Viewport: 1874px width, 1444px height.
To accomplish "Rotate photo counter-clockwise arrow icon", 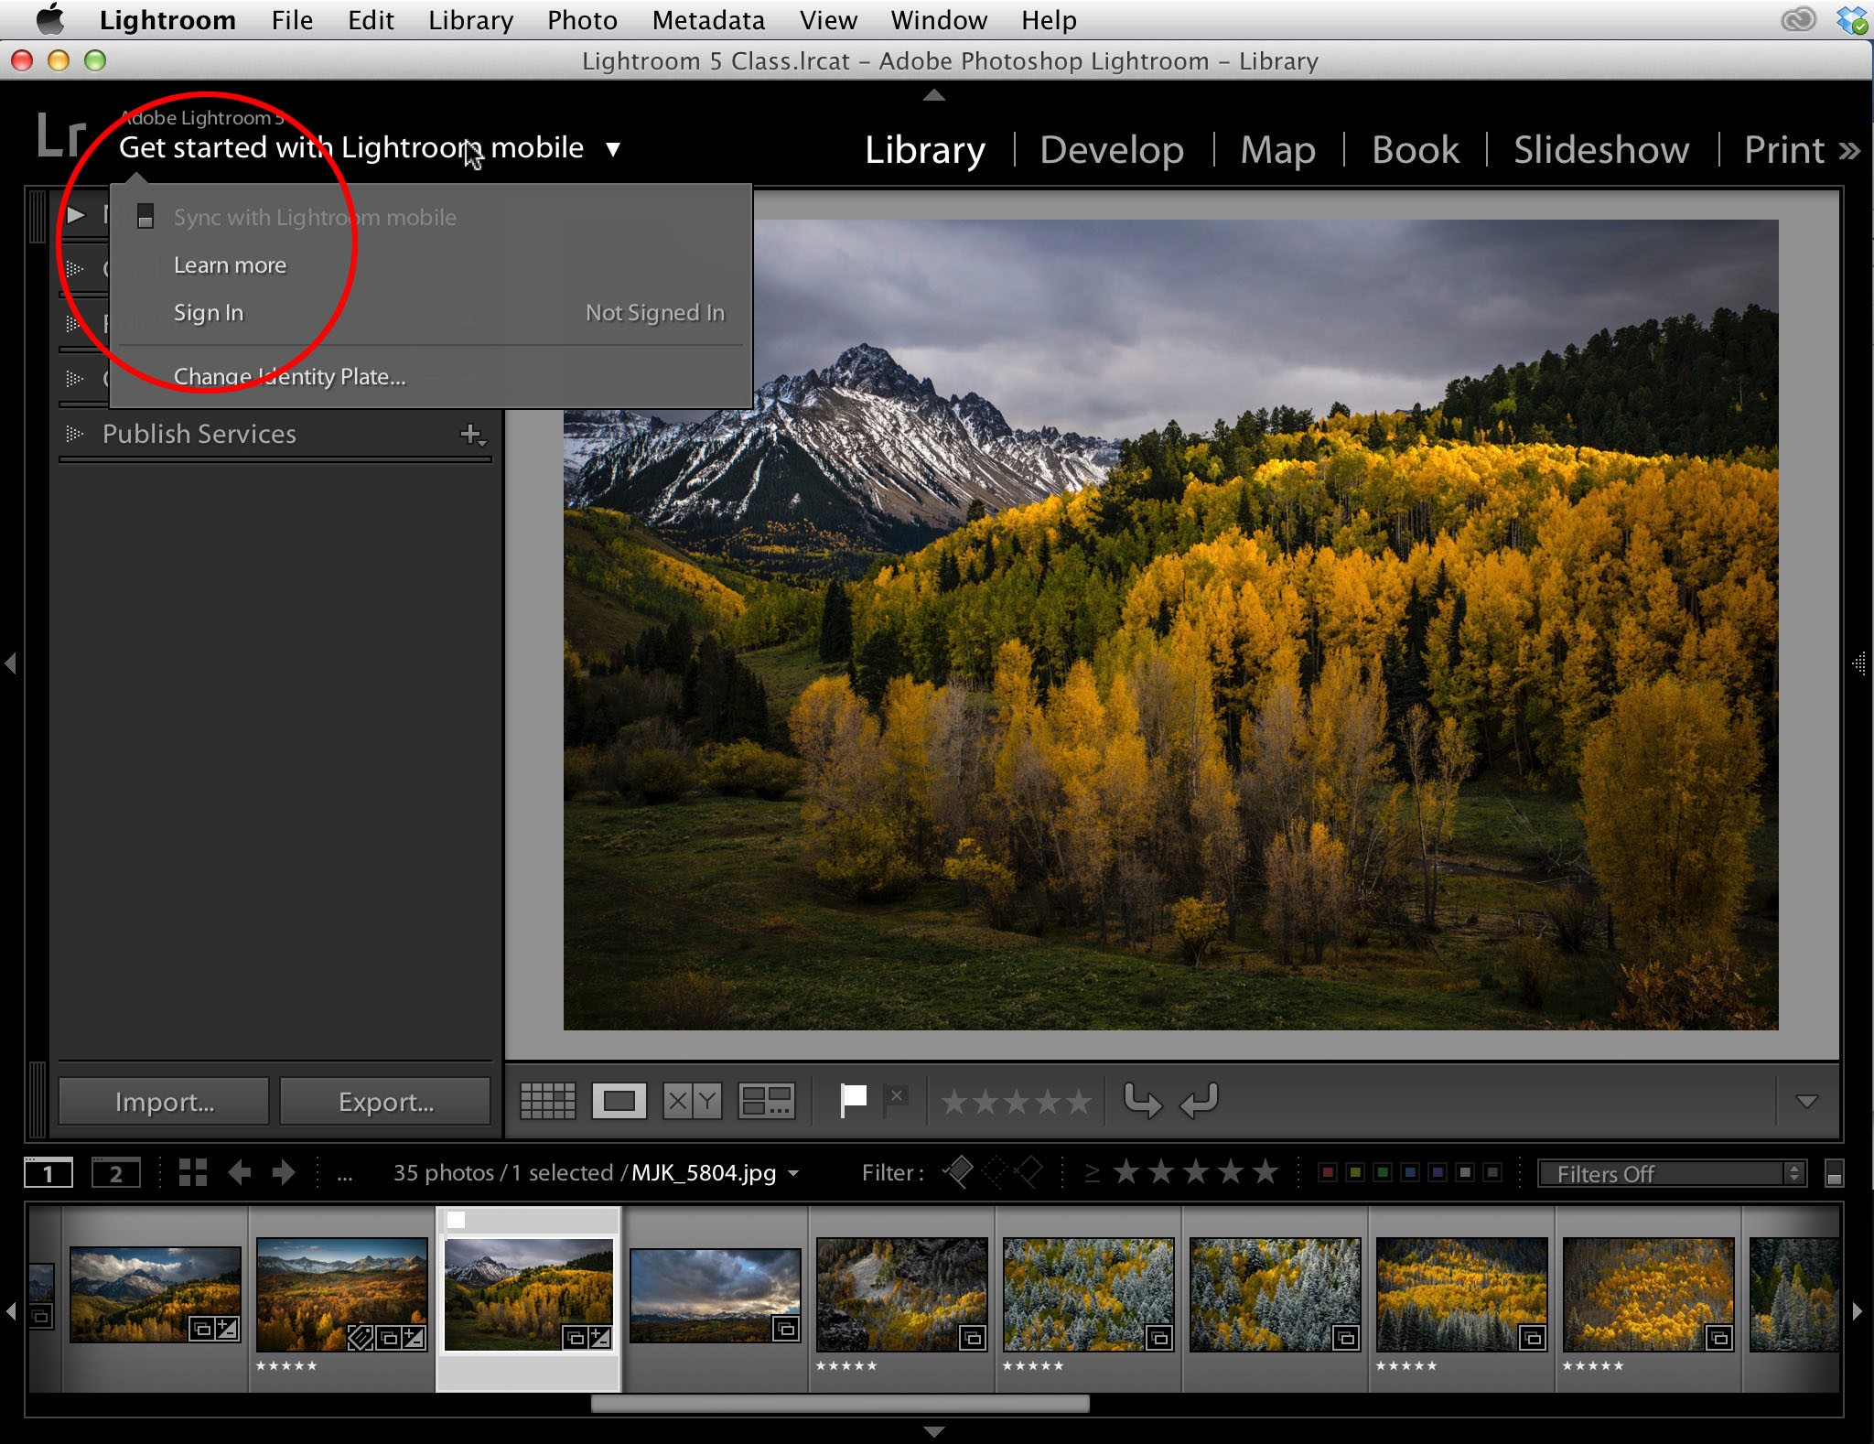I will [1143, 1100].
